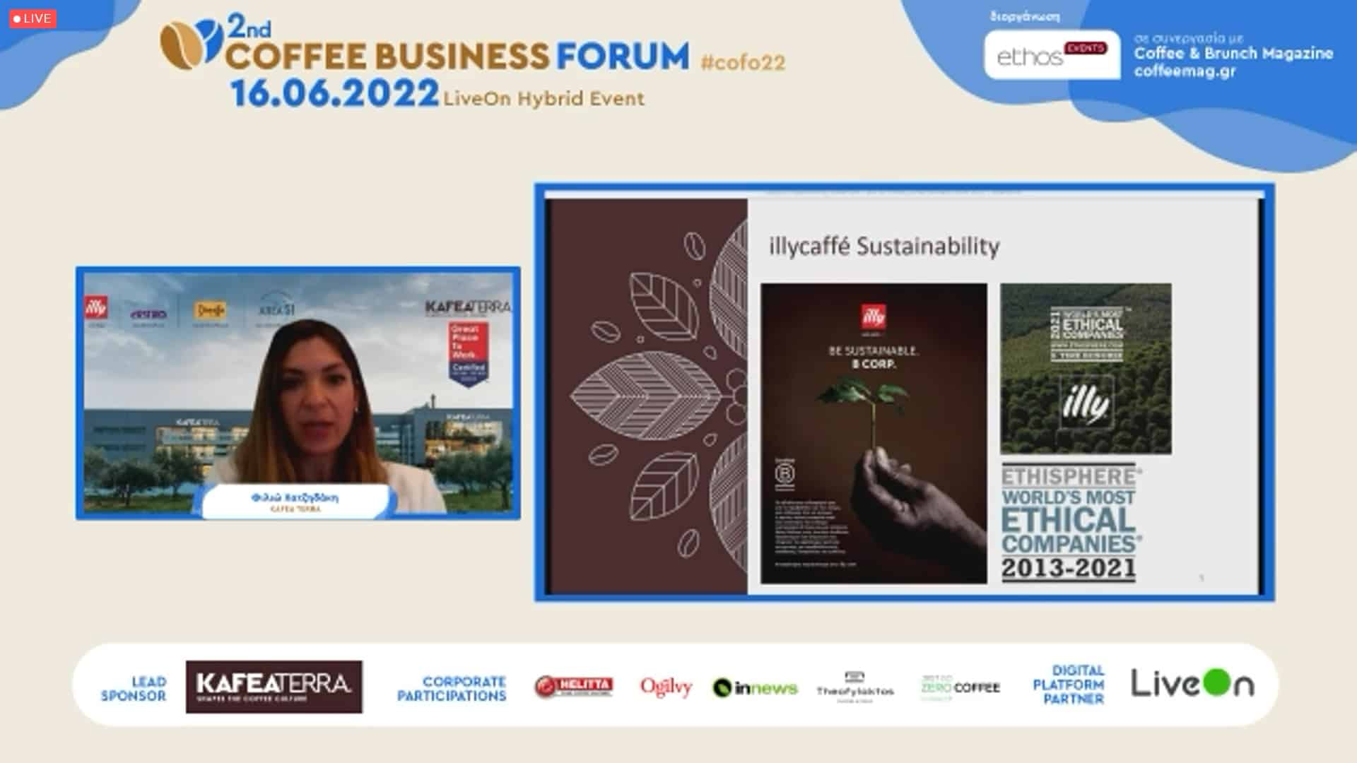The height and width of the screenshot is (763, 1357).
Task: Click the Great Place To Work badge
Action: coord(468,353)
